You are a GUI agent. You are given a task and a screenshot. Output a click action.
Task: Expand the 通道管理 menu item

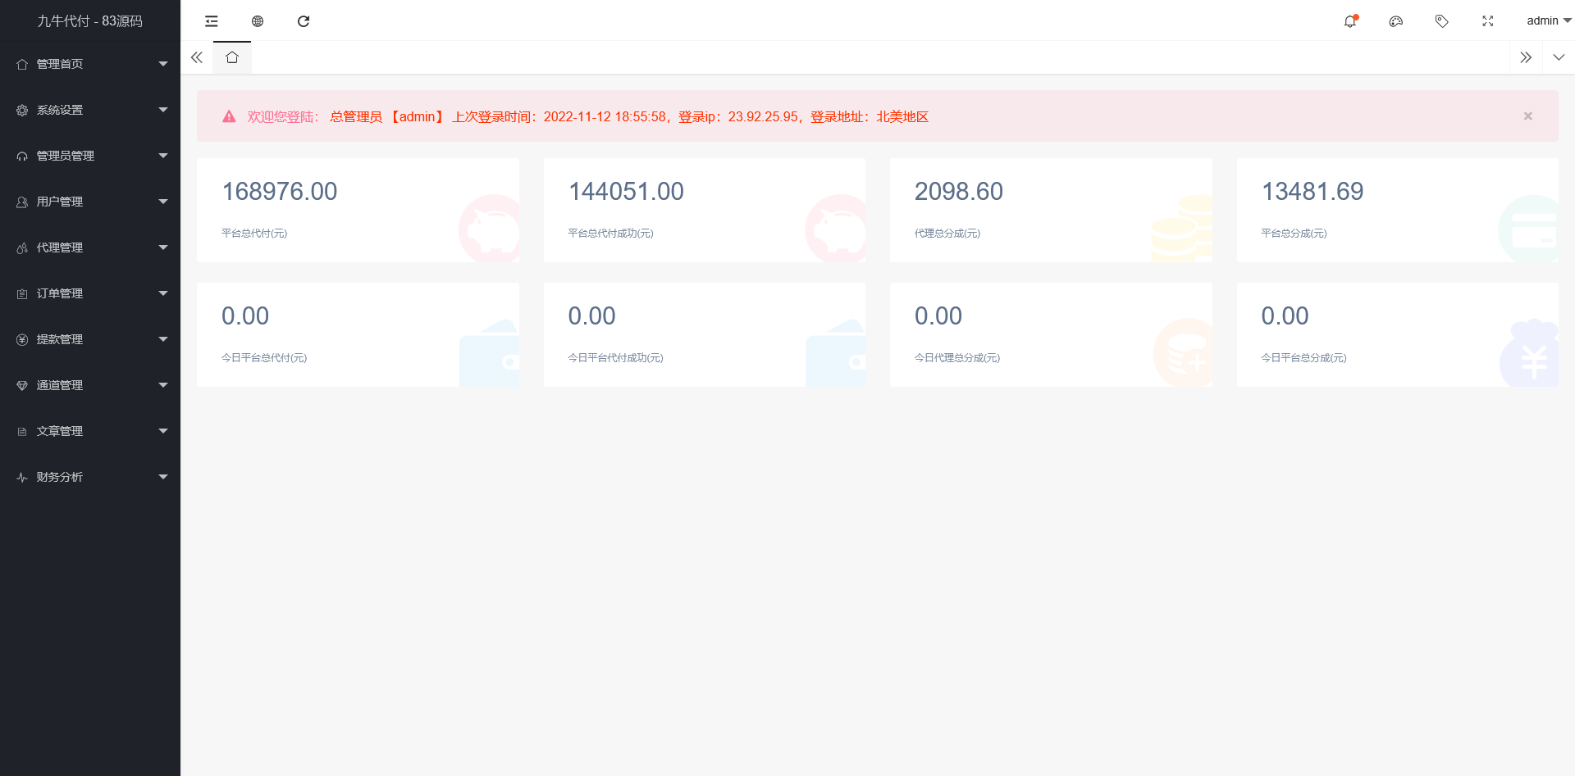(90, 385)
